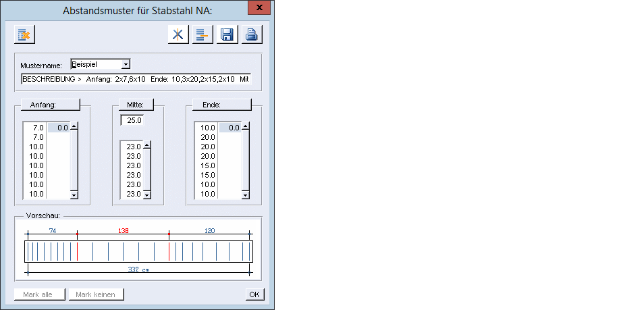Select top 10.0 row in Ende list
Viewport: 621px width, 310px height.
tap(207, 128)
